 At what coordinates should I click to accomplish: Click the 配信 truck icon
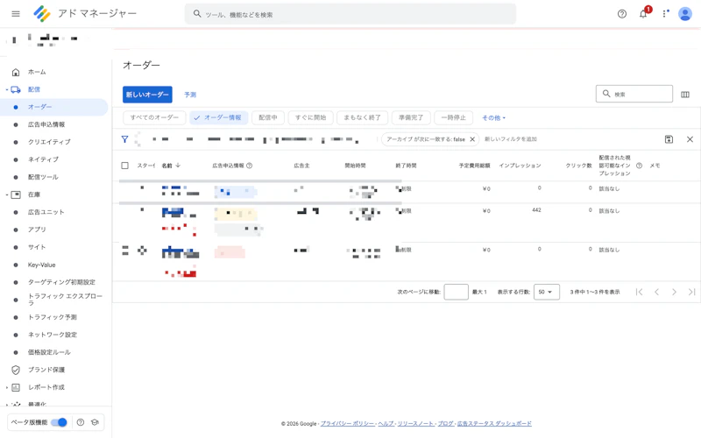16,89
